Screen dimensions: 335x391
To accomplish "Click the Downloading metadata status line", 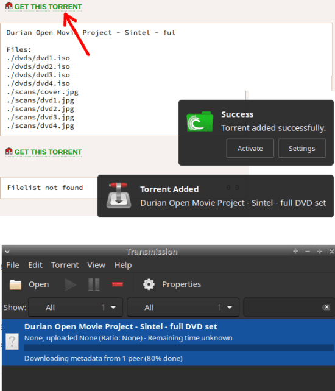I will point(104,358).
